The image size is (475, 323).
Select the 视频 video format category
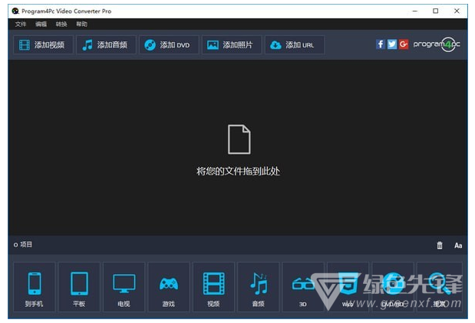(213, 287)
